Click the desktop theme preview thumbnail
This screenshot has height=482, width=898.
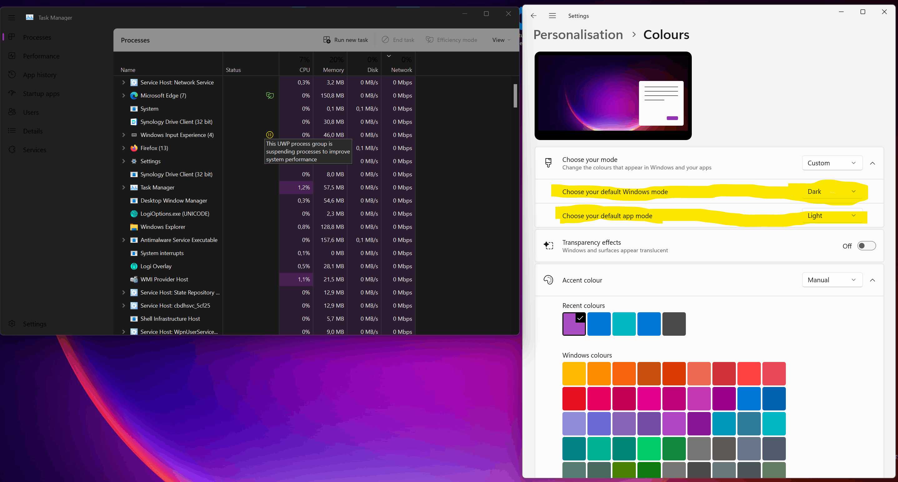pos(613,96)
